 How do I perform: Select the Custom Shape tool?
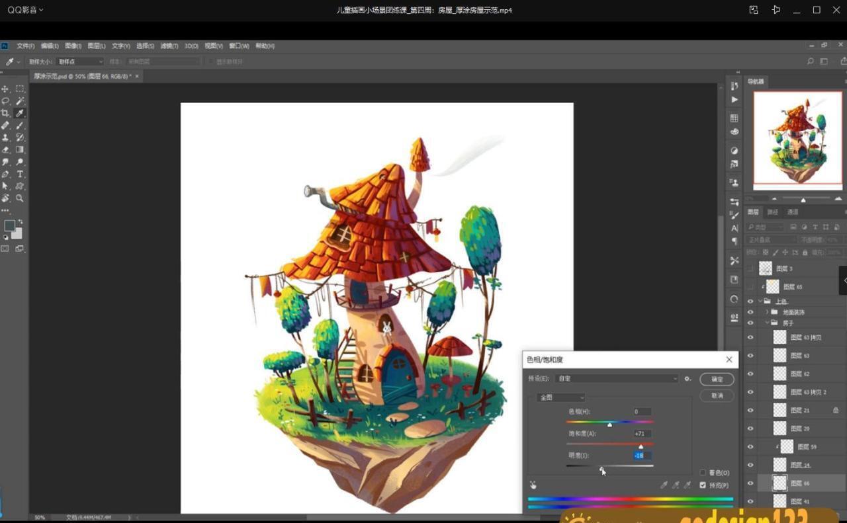[x=20, y=186]
